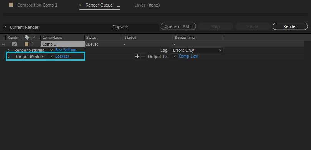Image resolution: width=311 pixels, height=150 pixels.
Task: Click the render progress bar
Action: coord(155,14)
